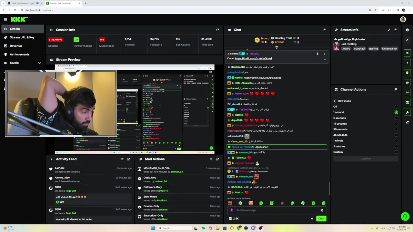This screenshot has width=413, height=232.
Task: Open chat settings gear icon
Action: 312,218
